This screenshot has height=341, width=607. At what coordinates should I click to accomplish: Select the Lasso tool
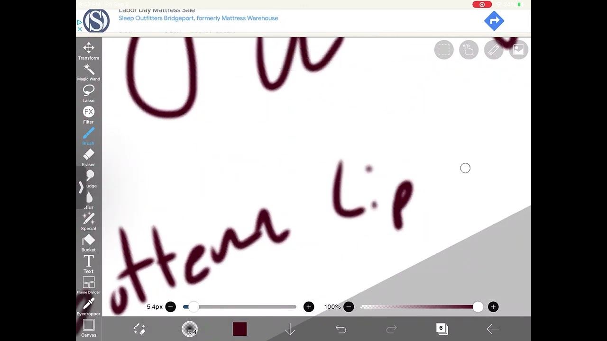point(89,94)
